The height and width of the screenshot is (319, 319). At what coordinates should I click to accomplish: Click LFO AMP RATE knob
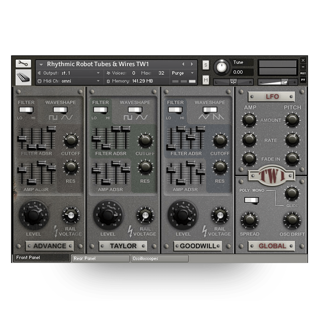(x=249, y=140)
